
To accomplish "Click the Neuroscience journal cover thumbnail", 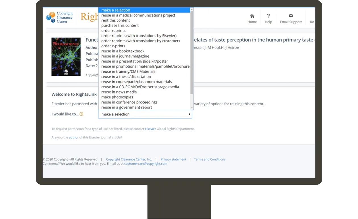I will click(66, 57).
